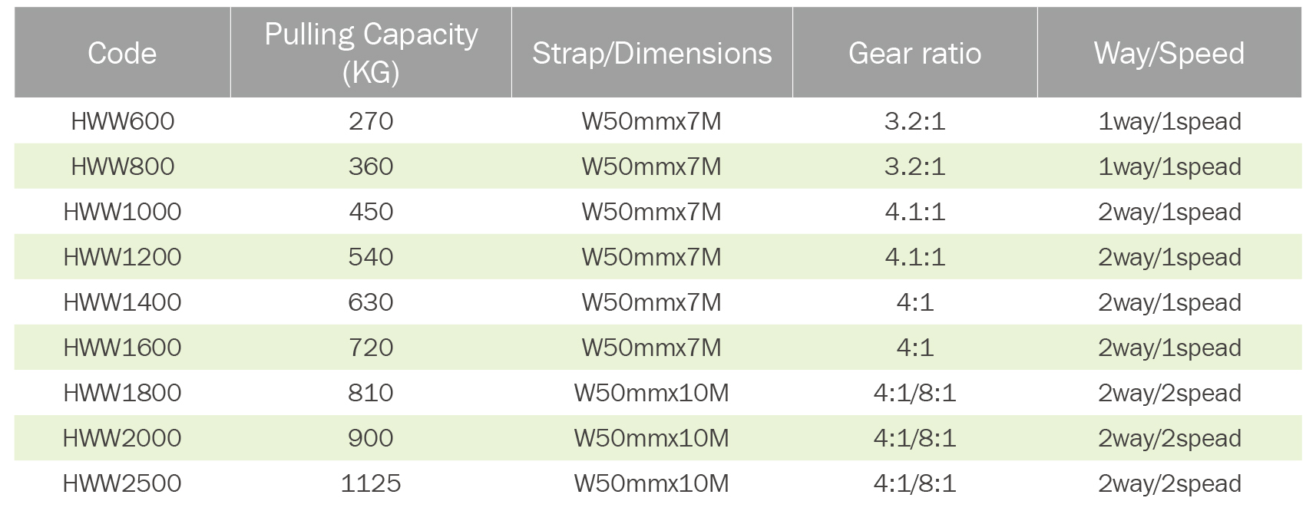Select the 900 pulling capacity value

371,438
